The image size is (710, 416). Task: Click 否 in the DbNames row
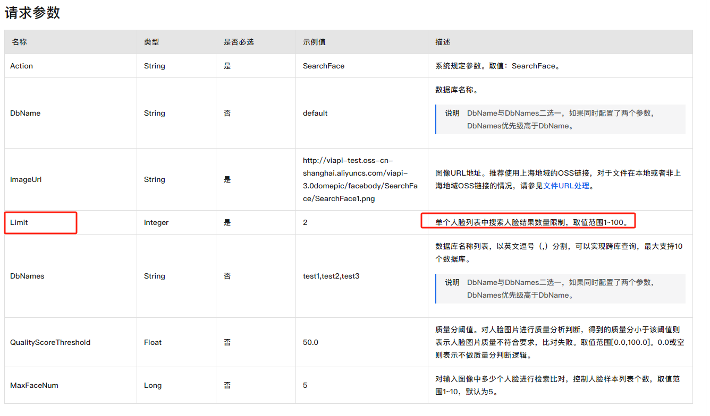click(x=227, y=276)
